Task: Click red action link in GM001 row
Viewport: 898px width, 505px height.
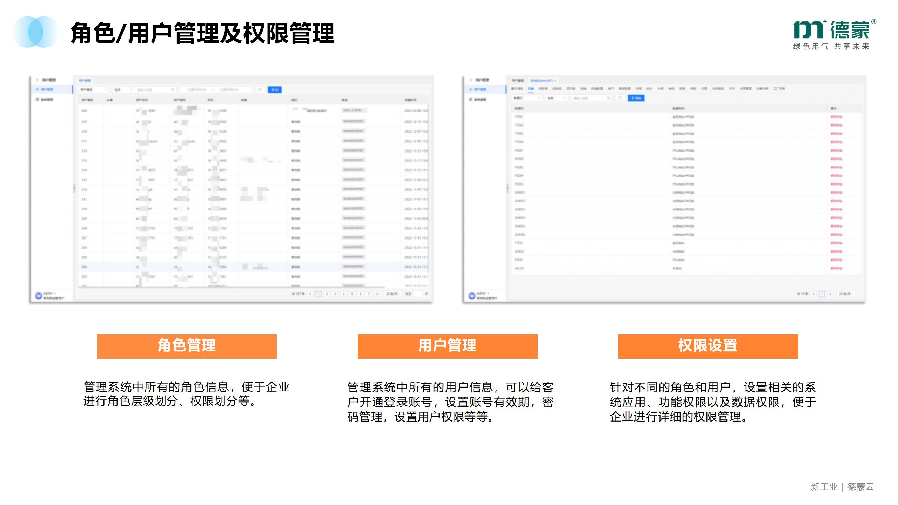Action: click(x=836, y=193)
